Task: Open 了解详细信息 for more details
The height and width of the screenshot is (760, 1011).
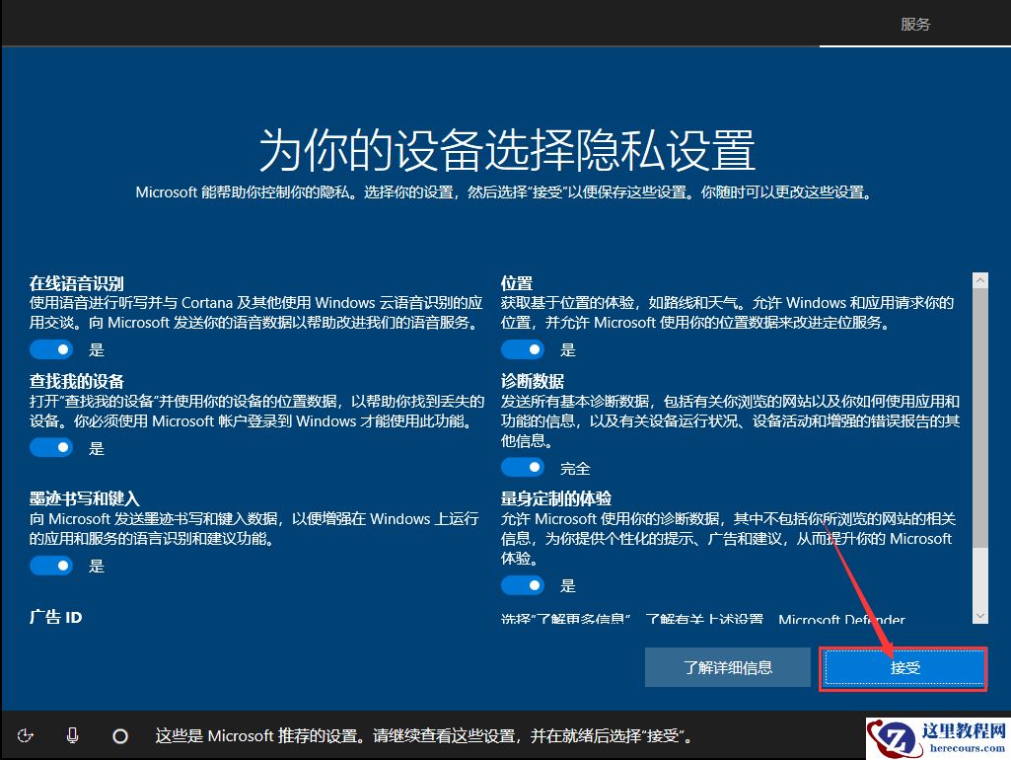Action: click(727, 666)
